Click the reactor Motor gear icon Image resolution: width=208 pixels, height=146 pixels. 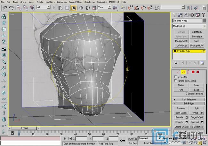coord(4,74)
